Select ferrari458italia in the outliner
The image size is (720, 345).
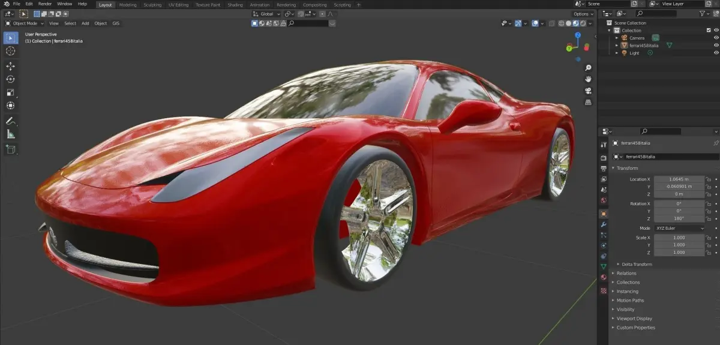click(x=644, y=45)
